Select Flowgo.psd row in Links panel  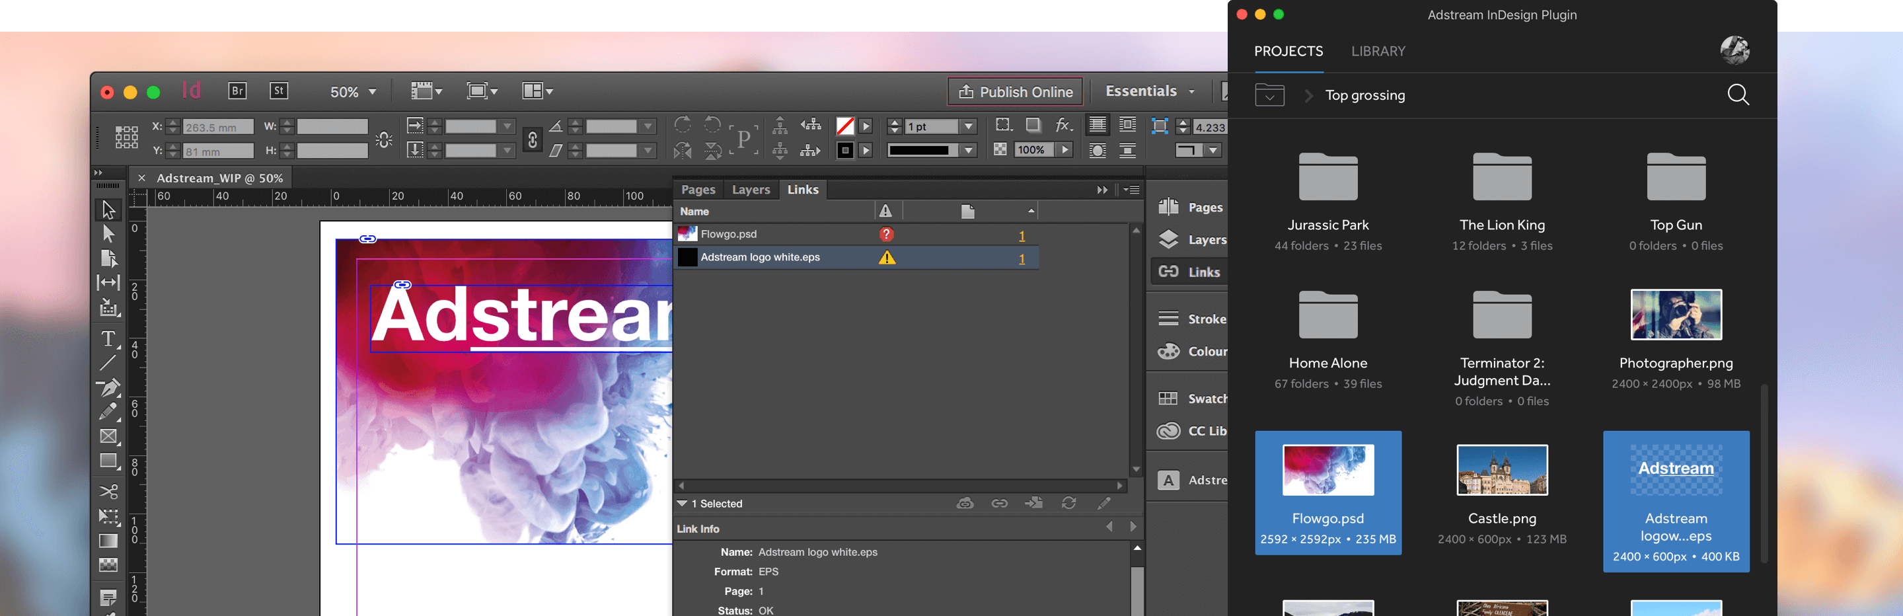856,234
